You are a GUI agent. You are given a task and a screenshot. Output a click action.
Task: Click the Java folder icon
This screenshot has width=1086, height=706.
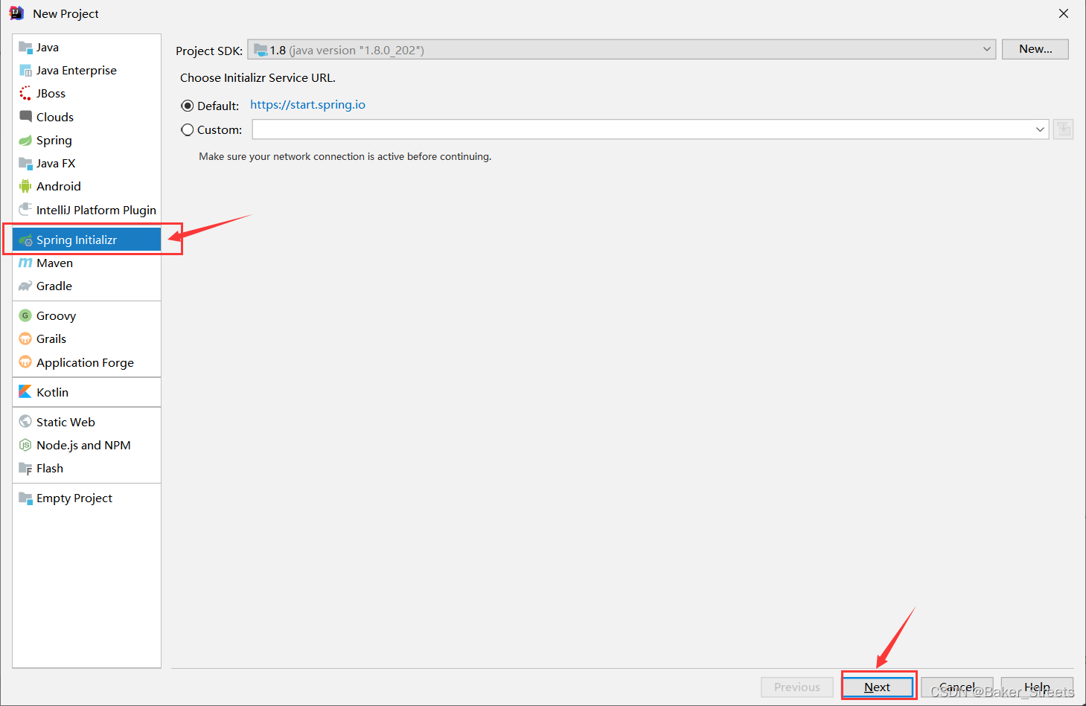pyautogui.click(x=25, y=48)
